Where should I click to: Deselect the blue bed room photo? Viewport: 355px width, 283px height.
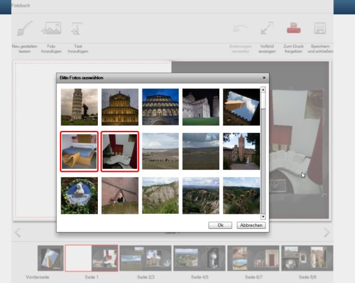(79, 151)
